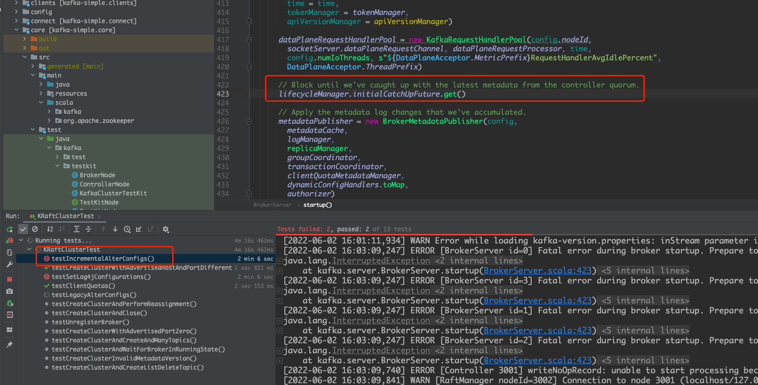Open test runner settings gear
The width and height of the screenshot is (758, 385).
pos(166,229)
